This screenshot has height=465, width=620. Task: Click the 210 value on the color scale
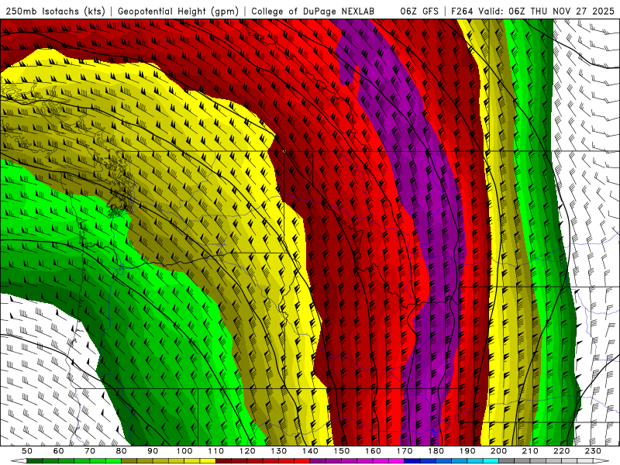(x=530, y=451)
